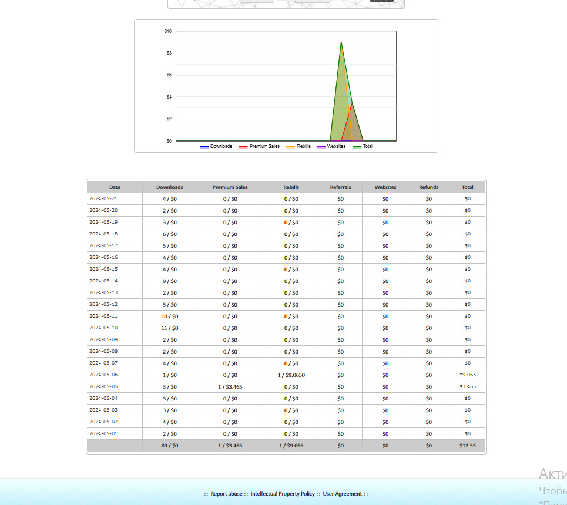The height and width of the screenshot is (505, 567).
Task: Click the Refunds column header
Action: tap(428, 187)
